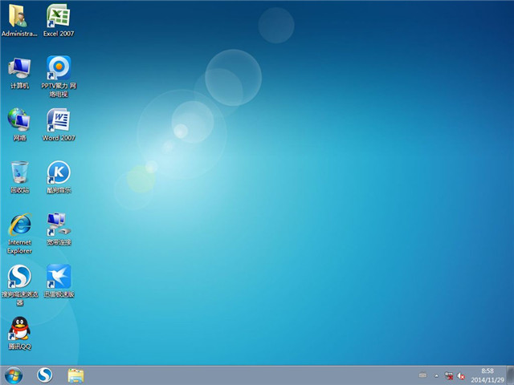Select the 宽带连接 (Broadband Connection) shortcut
Image resolution: width=514 pixels, height=385 pixels.
click(x=59, y=229)
